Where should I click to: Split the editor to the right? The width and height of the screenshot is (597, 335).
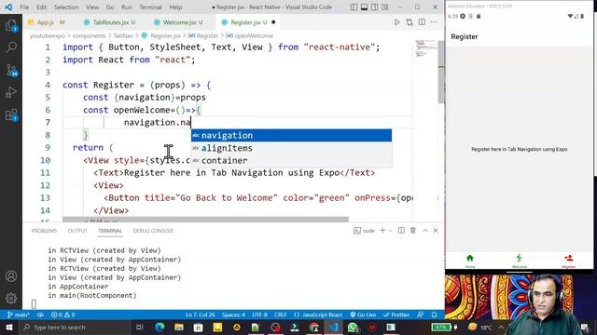point(422,22)
